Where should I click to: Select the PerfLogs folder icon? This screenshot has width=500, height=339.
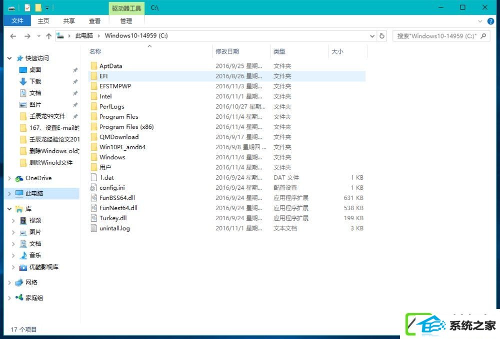point(94,107)
